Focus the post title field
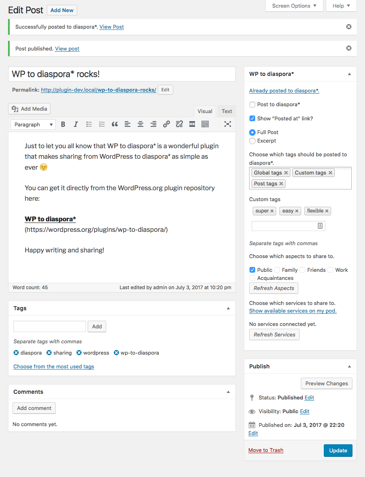Image resolution: width=365 pixels, height=477 pixels. [x=122, y=74]
